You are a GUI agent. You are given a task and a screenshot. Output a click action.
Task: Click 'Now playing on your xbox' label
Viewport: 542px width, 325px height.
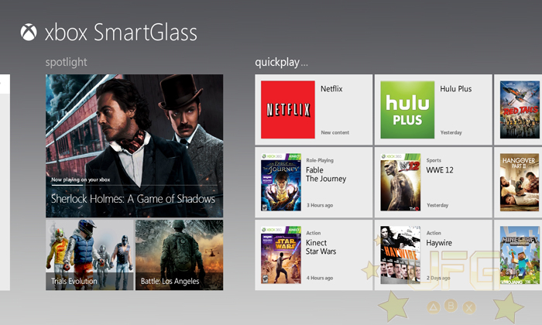coord(81,180)
